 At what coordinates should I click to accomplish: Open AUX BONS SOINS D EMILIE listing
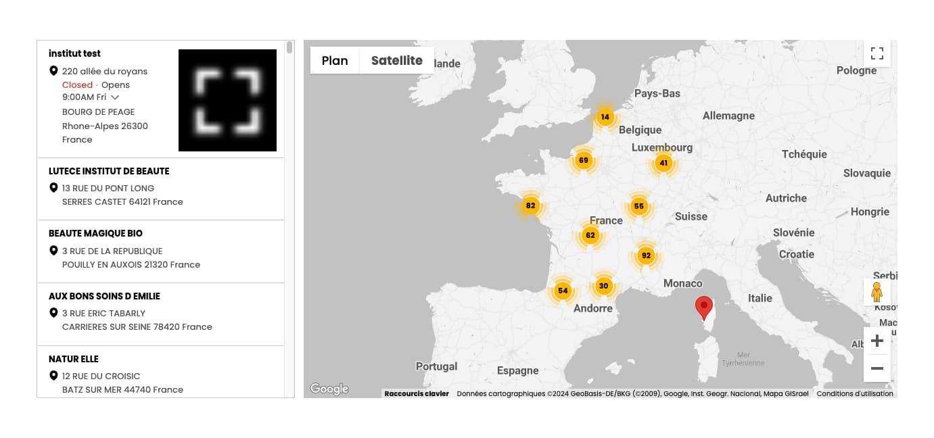pyautogui.click(x=104, y=296)
